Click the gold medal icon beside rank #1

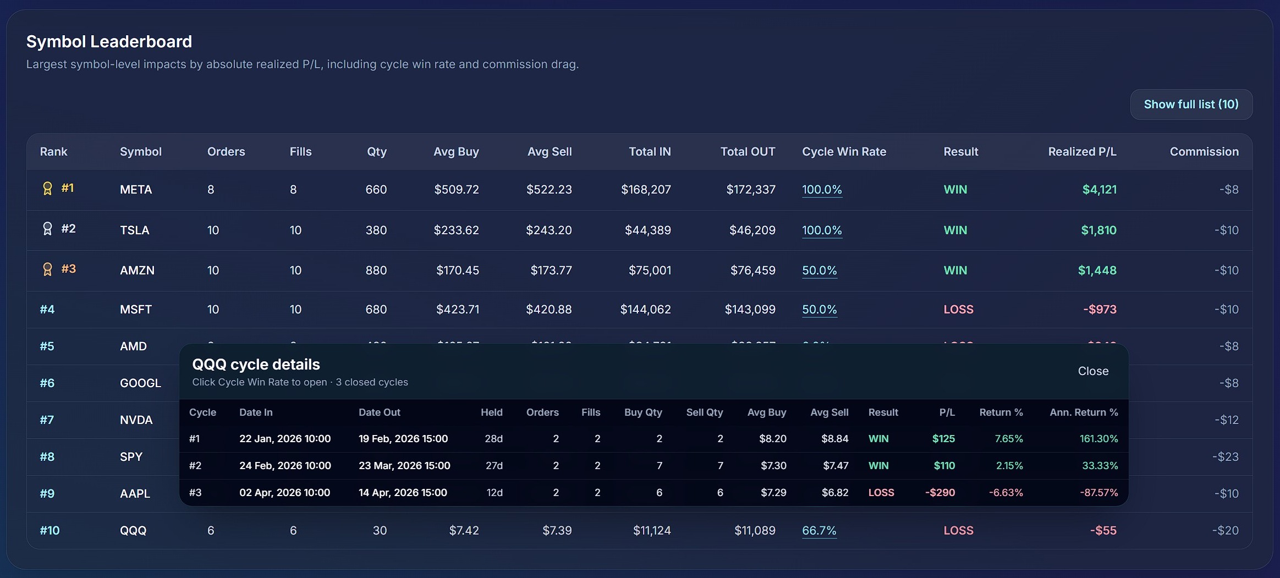(x=47, y=189)
